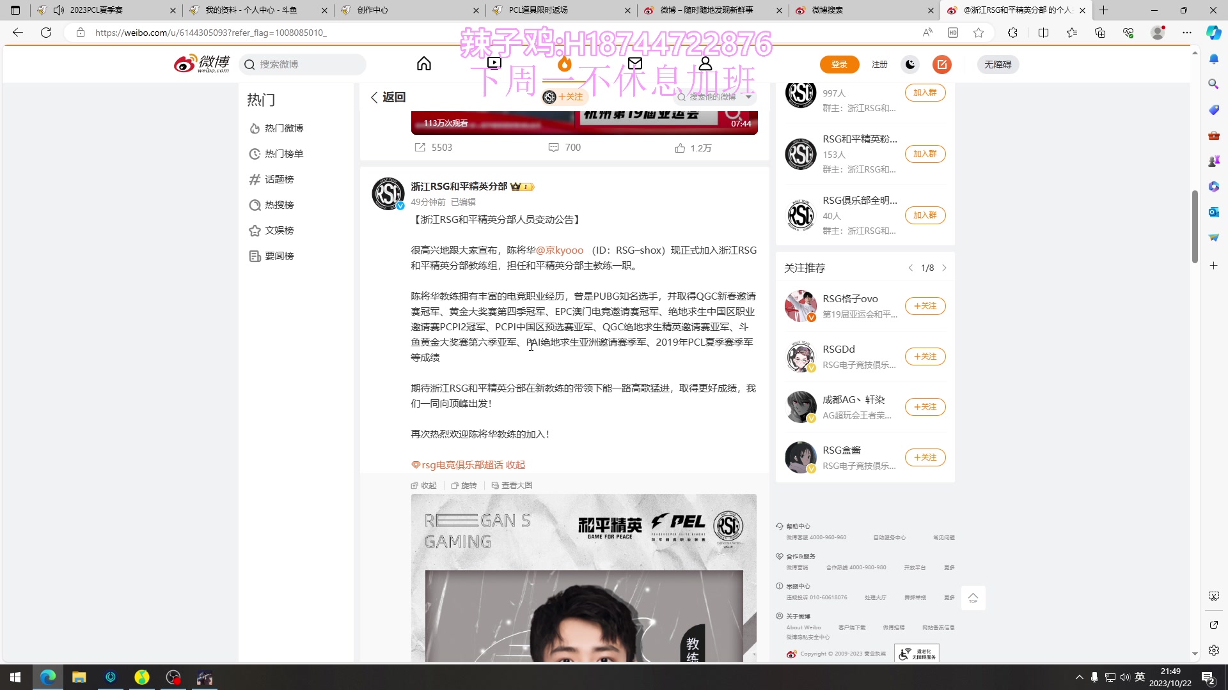The height and width of the screenshot is (690, 1228).
Task: Click the 无障碍 accessibility button
Action: [x=998, y=64]
